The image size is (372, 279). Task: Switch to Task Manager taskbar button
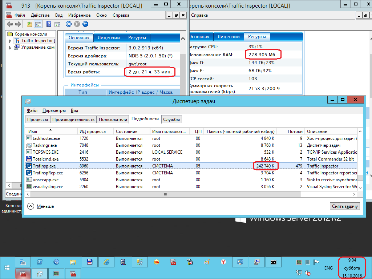tap(39, 274)
